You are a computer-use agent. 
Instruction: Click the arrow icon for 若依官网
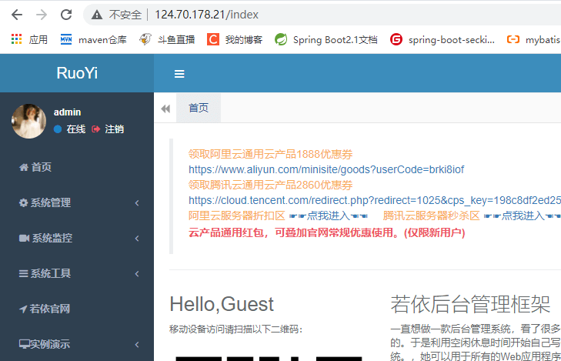[x=23, y=309]
